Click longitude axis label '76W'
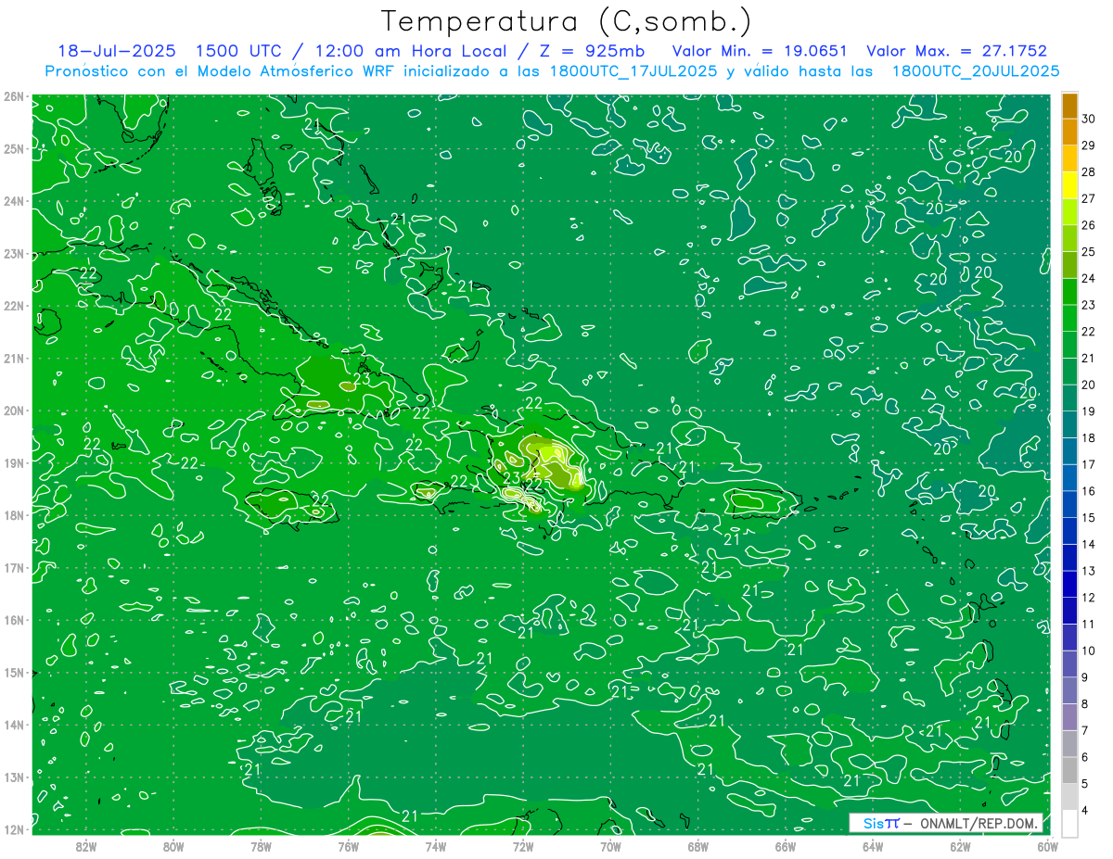Viewport: 1113px width, 859px height. tap(348, 846)
